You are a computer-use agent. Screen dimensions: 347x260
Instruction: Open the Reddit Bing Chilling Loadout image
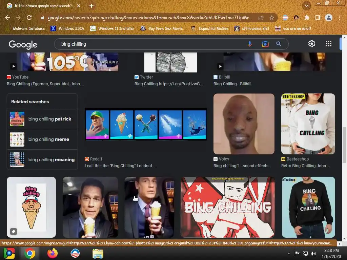(146, 124)
